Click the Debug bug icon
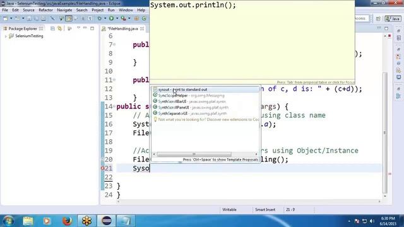The height and width of the screenshot is (227, 404). click(x=100, y=18)
